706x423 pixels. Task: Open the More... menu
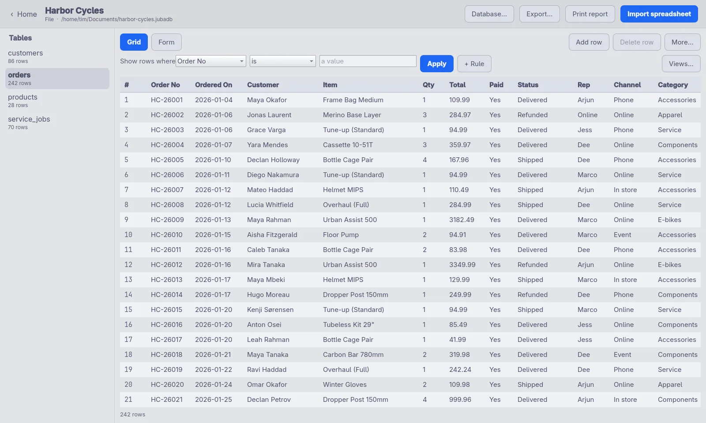[682, 42]
